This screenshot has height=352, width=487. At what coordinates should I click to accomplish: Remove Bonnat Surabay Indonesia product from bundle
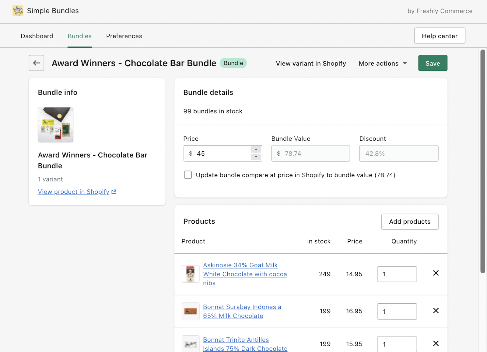point(436,311)
